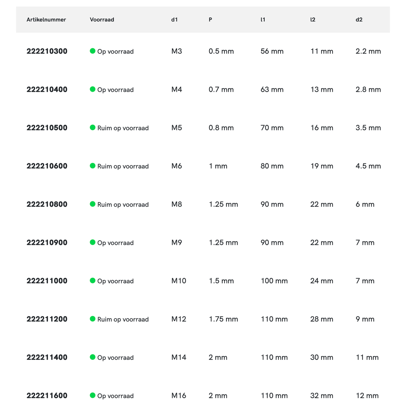Screen dimensions: 406x406
Task: Click green stock indicator in M4 row
Action: point(93,89)
